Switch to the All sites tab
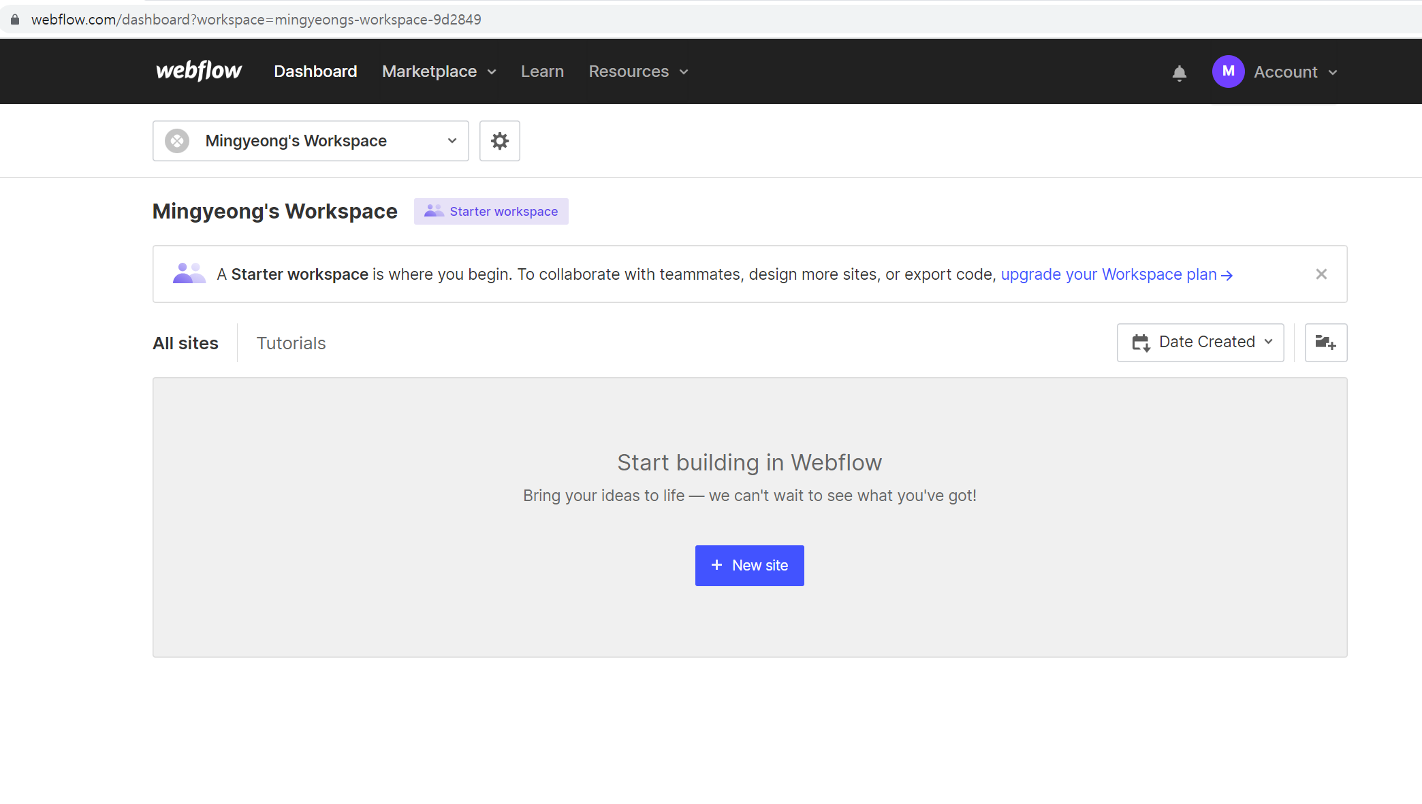The height and width of the screenshot is (804, 1422). pos(185,343)
